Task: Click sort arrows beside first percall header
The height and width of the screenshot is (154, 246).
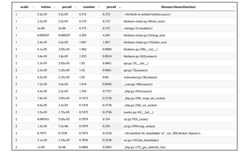Action: click(75, 7)
